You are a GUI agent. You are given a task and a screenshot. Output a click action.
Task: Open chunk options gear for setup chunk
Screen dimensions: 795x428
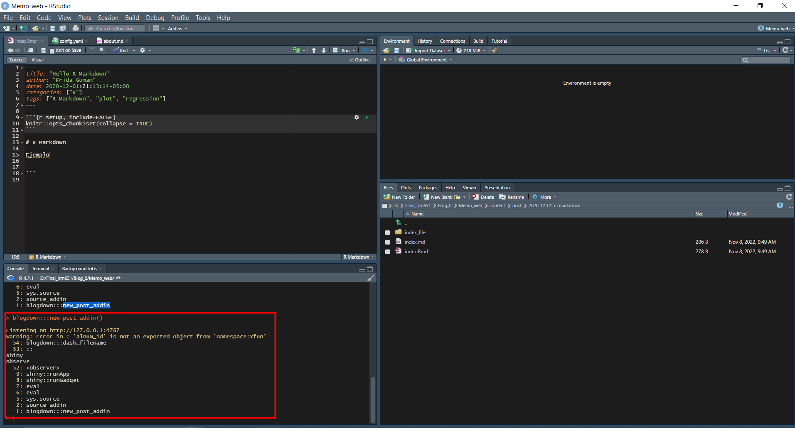click(x=357, y=117)
